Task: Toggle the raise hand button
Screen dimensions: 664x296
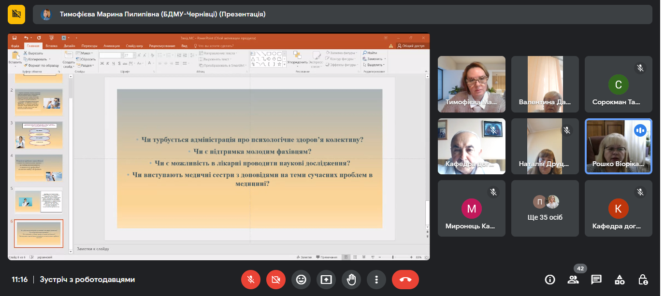Action: click(351, 279)
